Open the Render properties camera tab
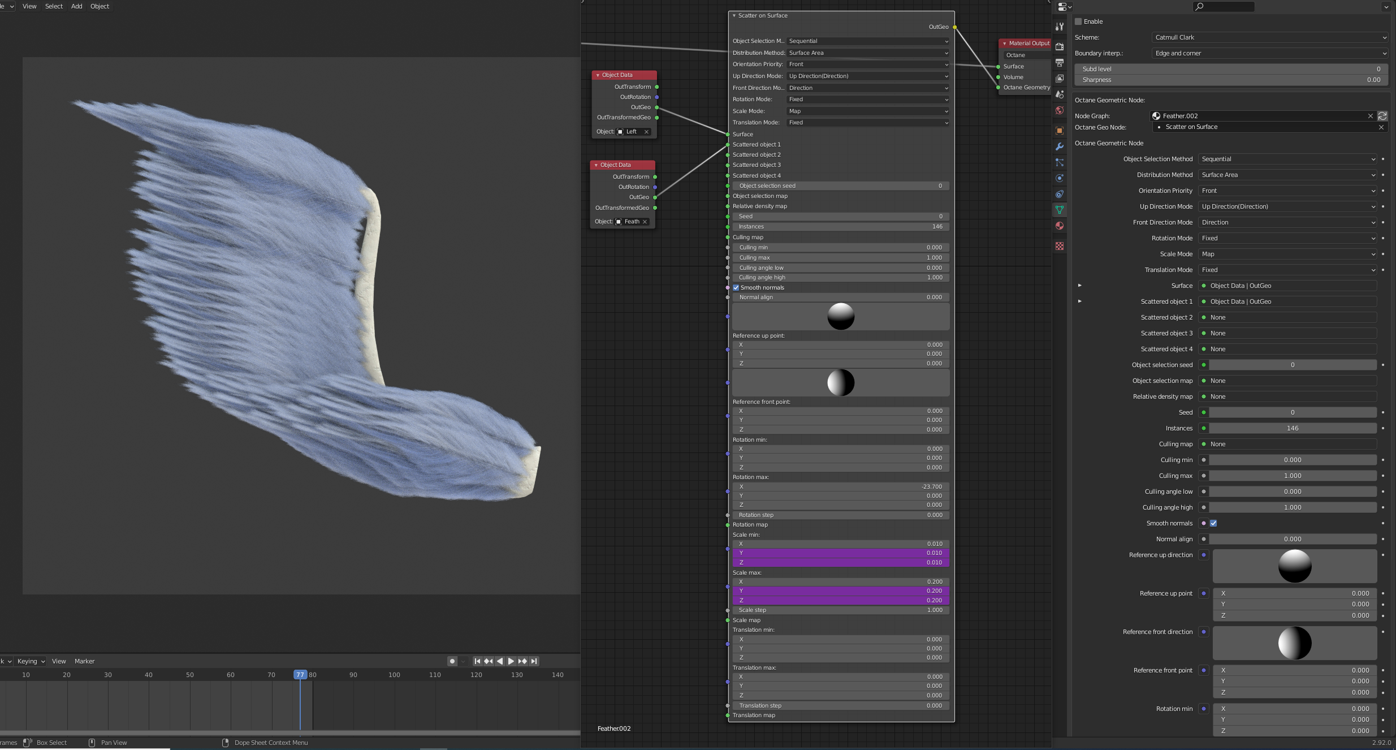 coord(1060,46)
